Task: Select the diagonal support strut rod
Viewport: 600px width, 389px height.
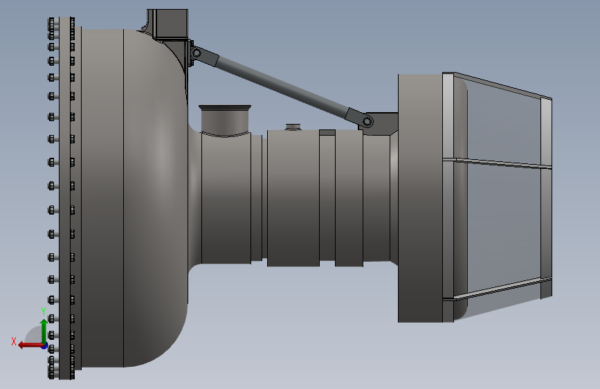Action: point(281,87)
